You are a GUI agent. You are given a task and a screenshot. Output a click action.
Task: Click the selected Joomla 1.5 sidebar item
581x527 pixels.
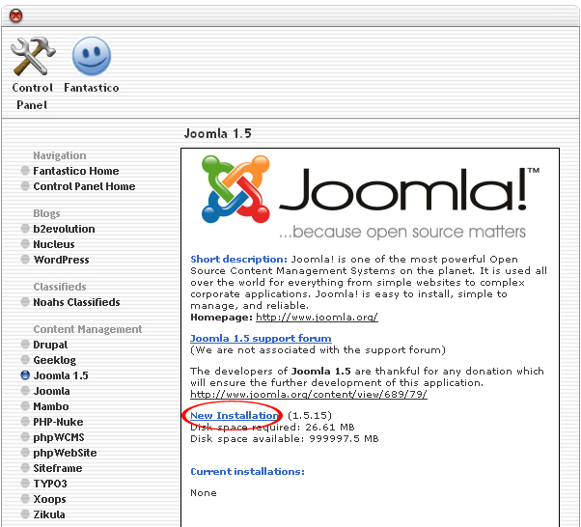tap(61, 375)
